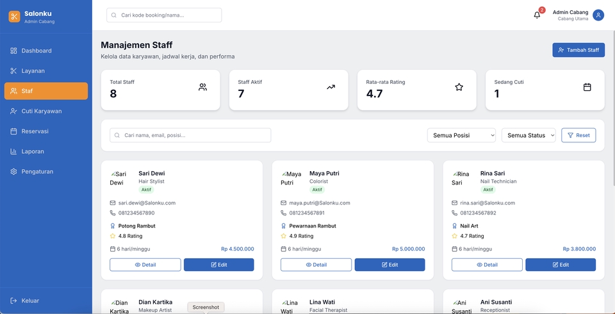This screenshot has height=314, width=615.
Task: Open Cuti Karyawan menu item
Action: pyautogui.click(x=41, y=112)
